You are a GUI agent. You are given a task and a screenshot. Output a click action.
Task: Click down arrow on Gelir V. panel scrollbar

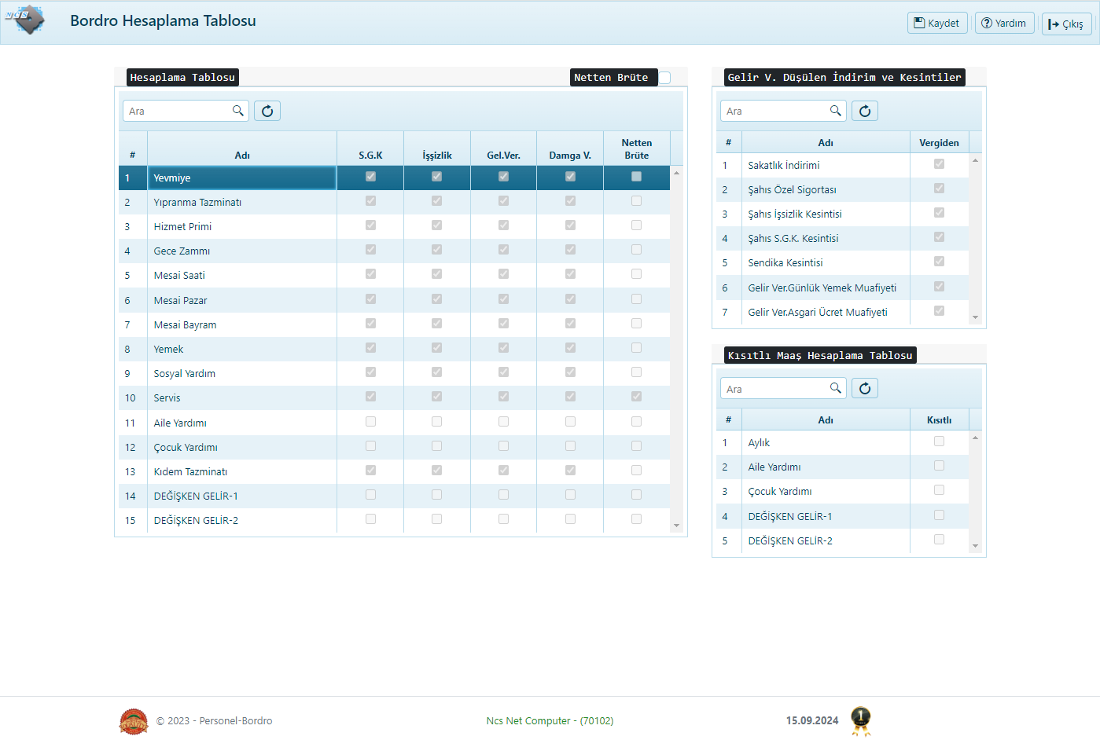[x=975, y=317]
